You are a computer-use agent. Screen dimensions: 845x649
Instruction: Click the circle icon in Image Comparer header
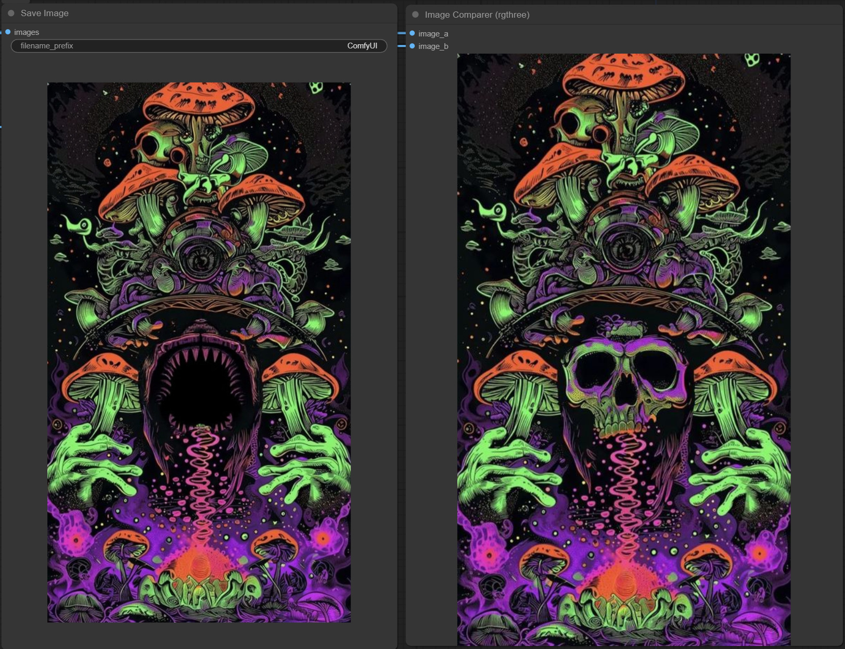(415, 15)
